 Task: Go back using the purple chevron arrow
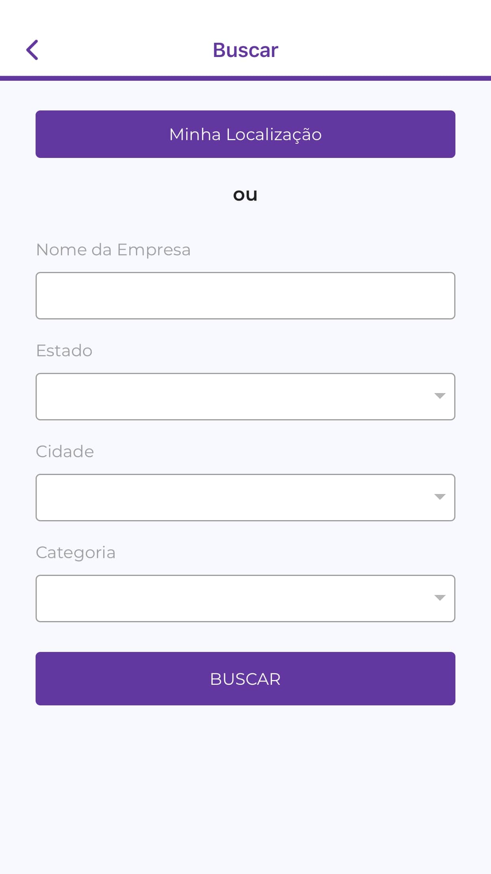coord(32,50)
